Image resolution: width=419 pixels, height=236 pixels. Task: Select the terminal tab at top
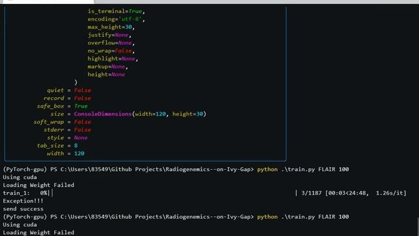[48, 1]
